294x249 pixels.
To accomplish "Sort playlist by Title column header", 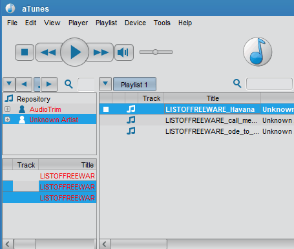I will [213, 98].
